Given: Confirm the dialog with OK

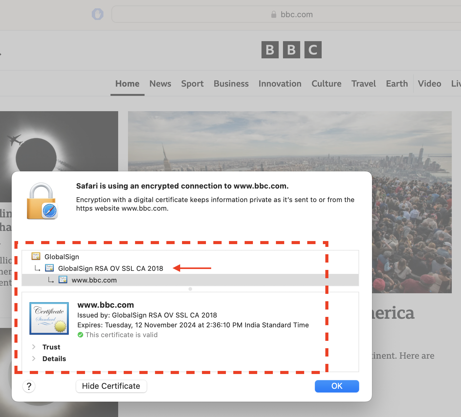Looking at the screenshot, I should pyautogui.click(x=337, y=386).
